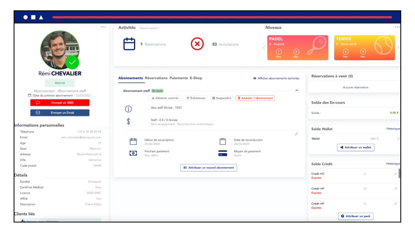Edit subscription details with pencil icon
The width and height of the screenshot is (415, 233).
pos(297,134)
